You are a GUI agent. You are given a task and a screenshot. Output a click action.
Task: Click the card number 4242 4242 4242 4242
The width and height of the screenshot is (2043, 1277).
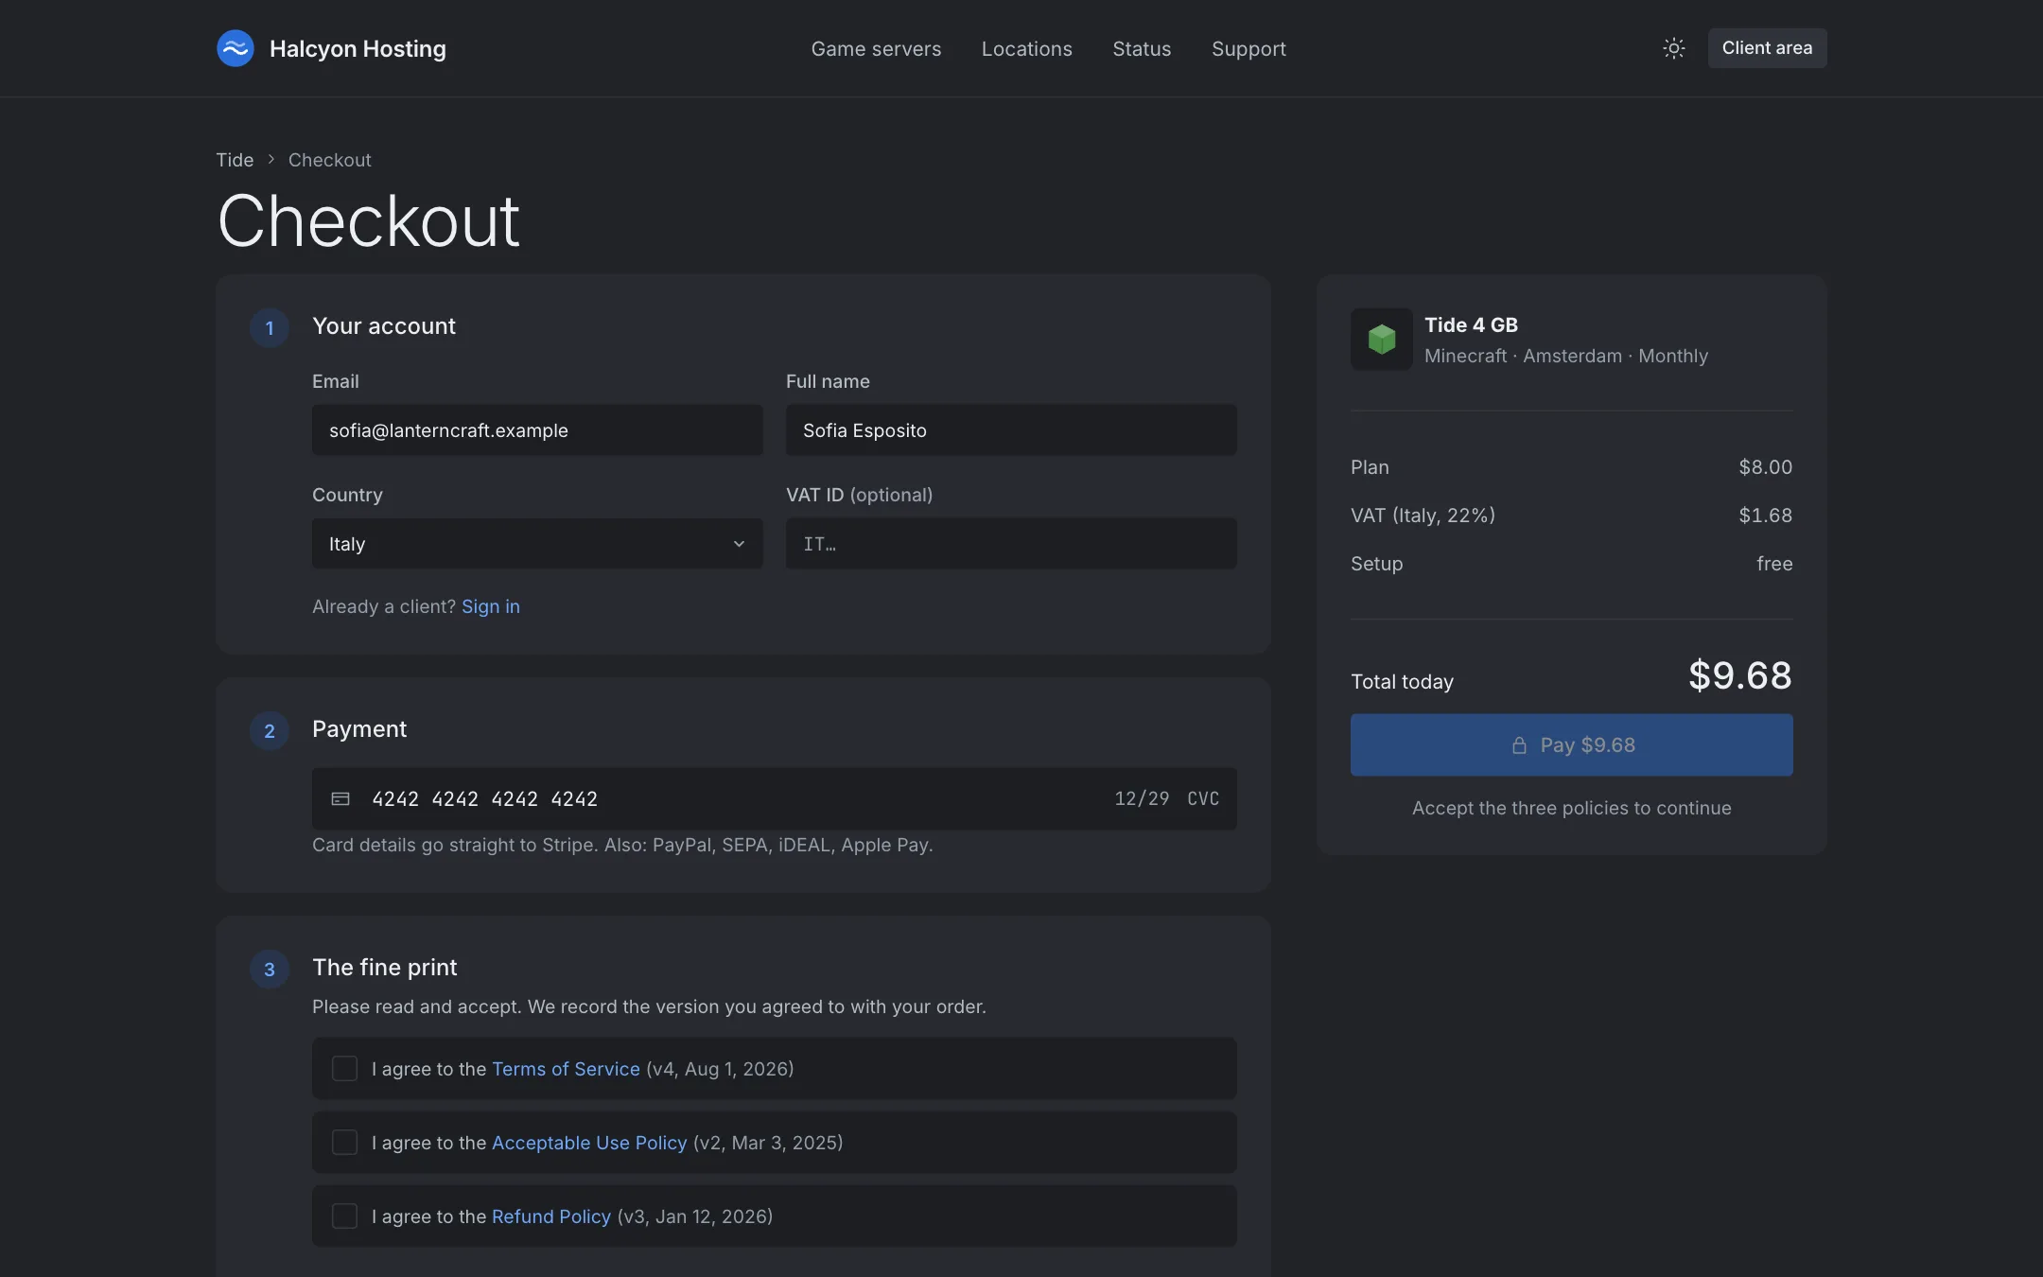pyautogui.click(x=484, y=799)
